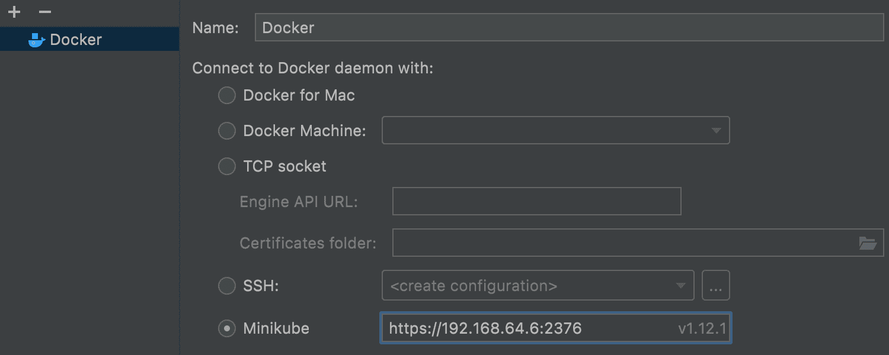Viewport: 889px width, 355px height.
Task: Click the v1.12.1 version text
Action: [x=702, y=328]
